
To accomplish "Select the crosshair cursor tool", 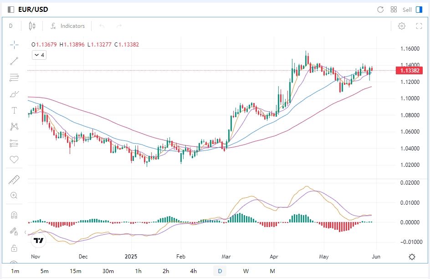I will pos(14,44).
